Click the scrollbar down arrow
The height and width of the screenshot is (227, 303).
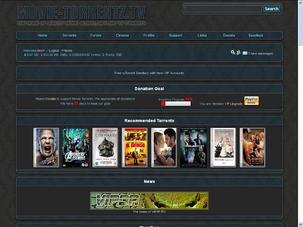301,225
